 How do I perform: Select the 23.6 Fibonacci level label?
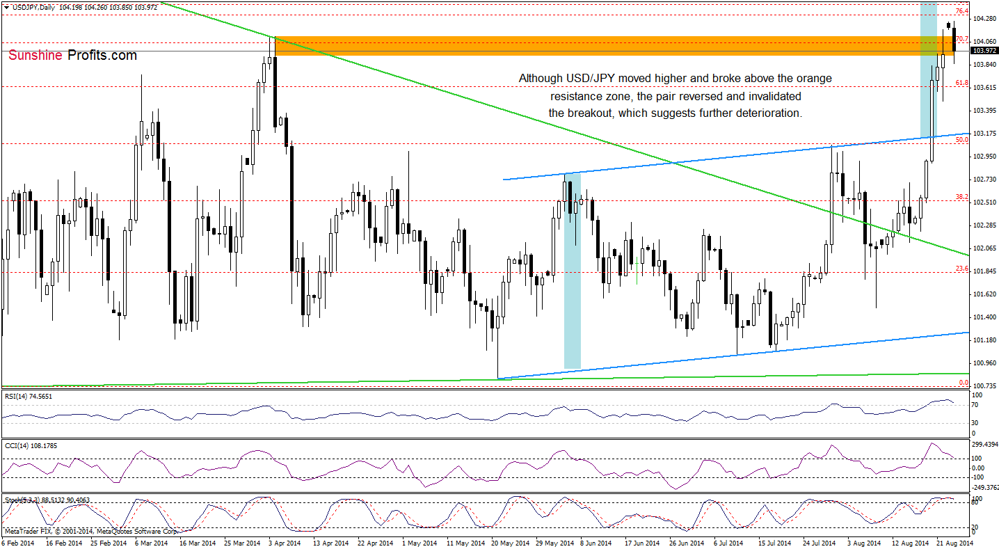[963, 268]
